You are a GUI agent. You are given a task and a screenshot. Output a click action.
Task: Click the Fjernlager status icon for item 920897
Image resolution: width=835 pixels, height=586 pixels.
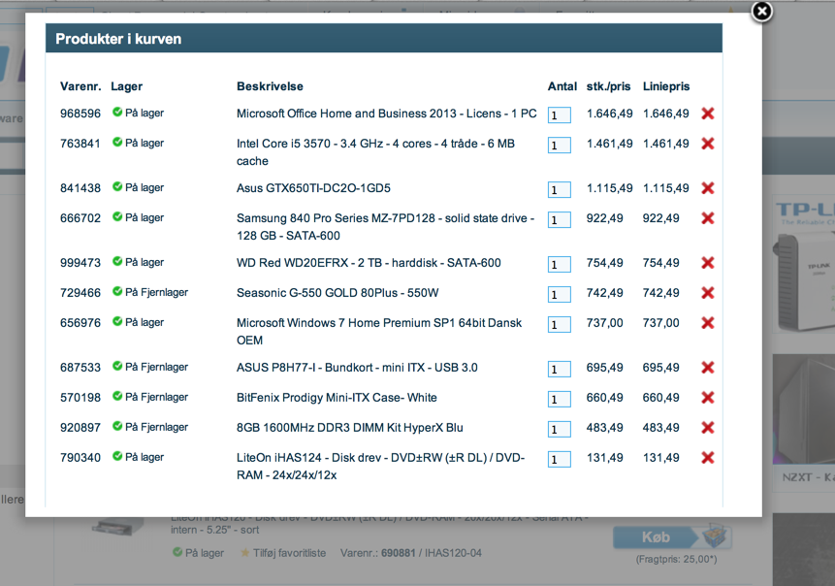[117, 426]
